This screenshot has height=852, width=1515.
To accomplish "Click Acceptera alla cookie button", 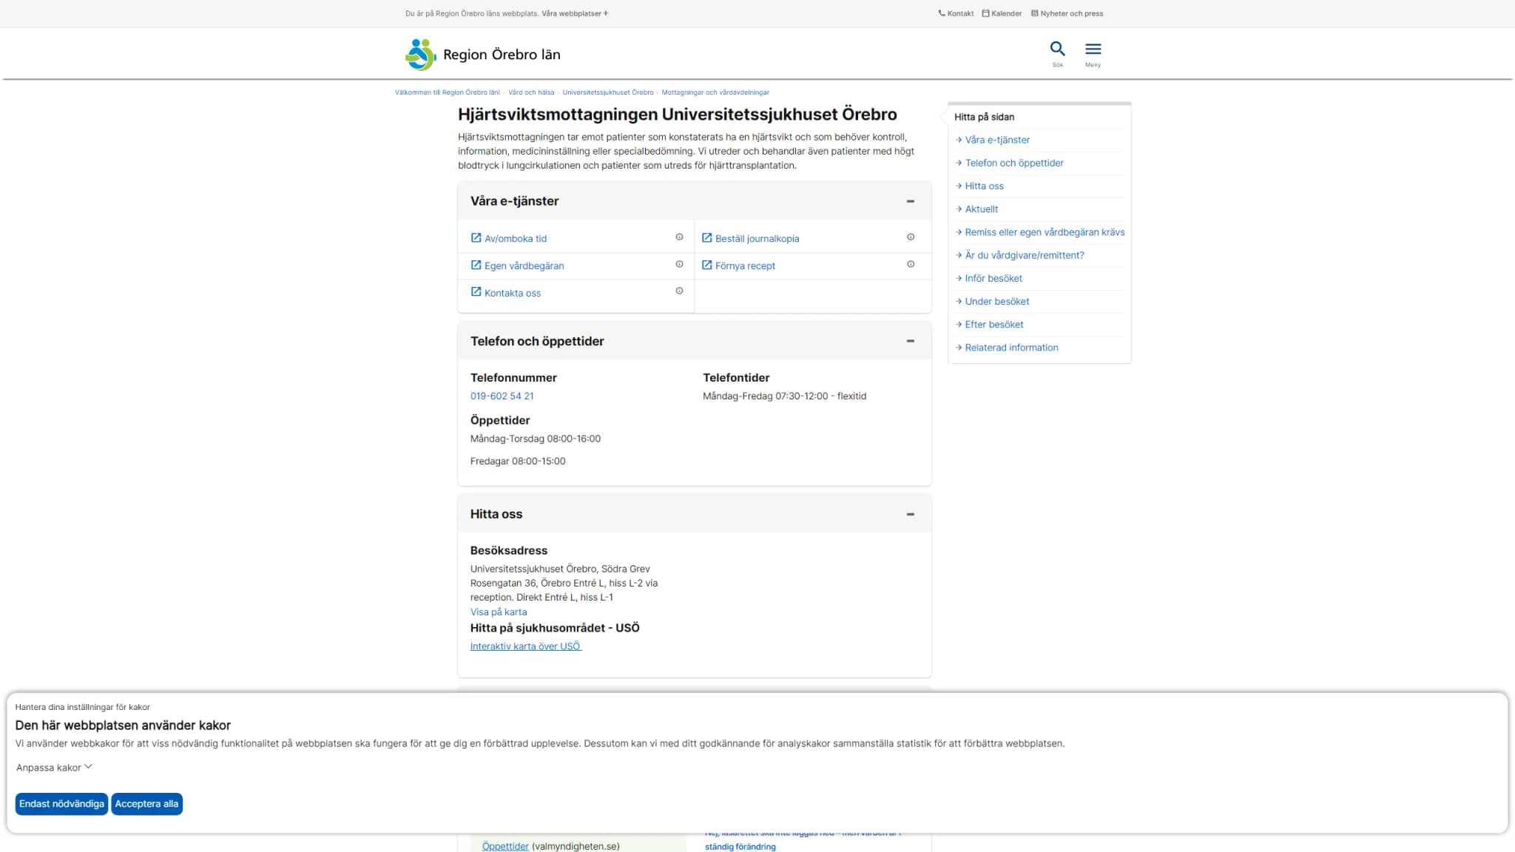I will pos(146,804).
